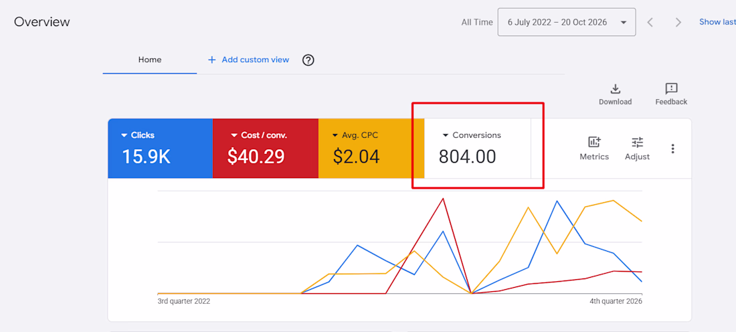Select the blue Clicks scorecard
The image size is (736, 332).
[161, 149]
